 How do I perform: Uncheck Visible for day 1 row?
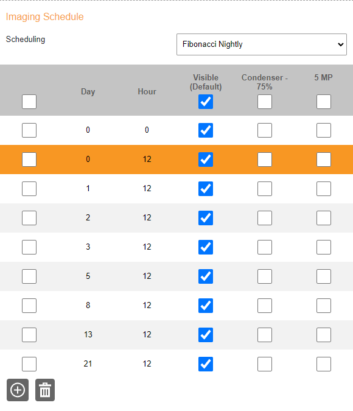tap(206, 189)
